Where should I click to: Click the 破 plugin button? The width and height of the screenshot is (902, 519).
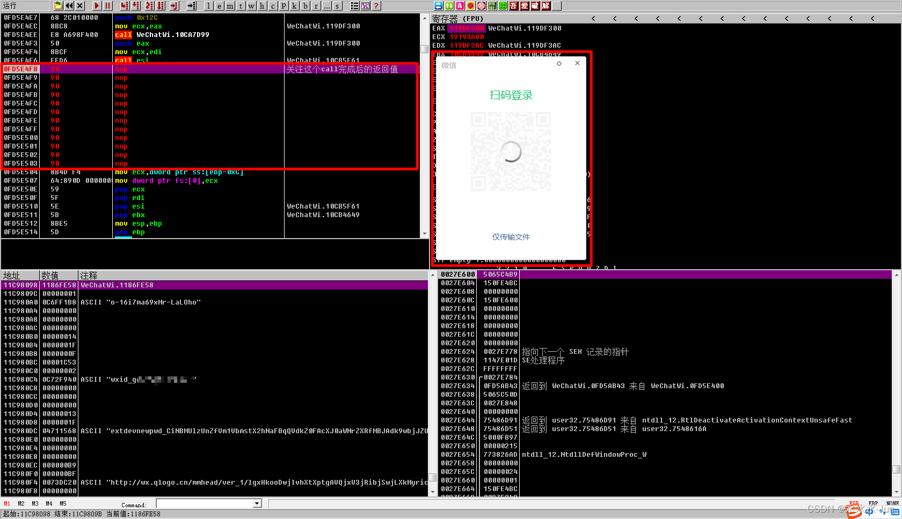click(x=535, y=6)
